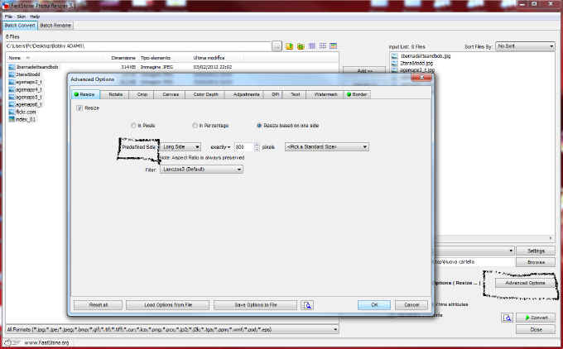The width and height of the screenshot is (563, 349).
Task: Open the Watermark tab
Action: click(x=325, y=94)
